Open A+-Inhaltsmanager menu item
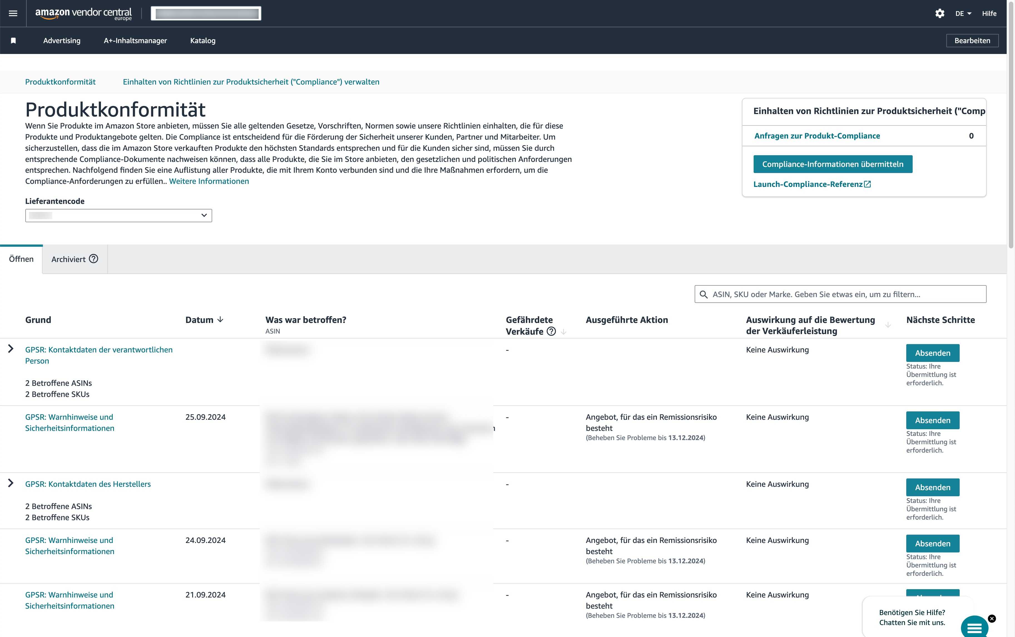Viewport: 1015px width, 637px height. tap(135, 40)
